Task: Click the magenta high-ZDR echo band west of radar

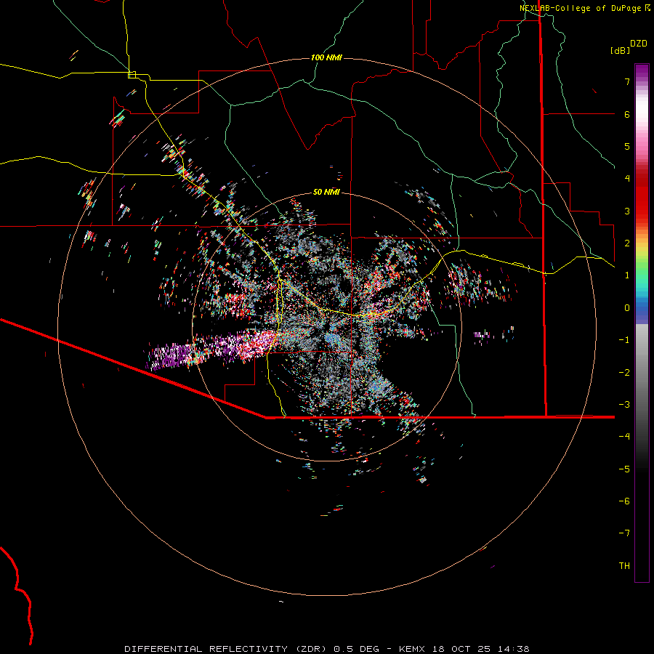Action: coord(213,348)
